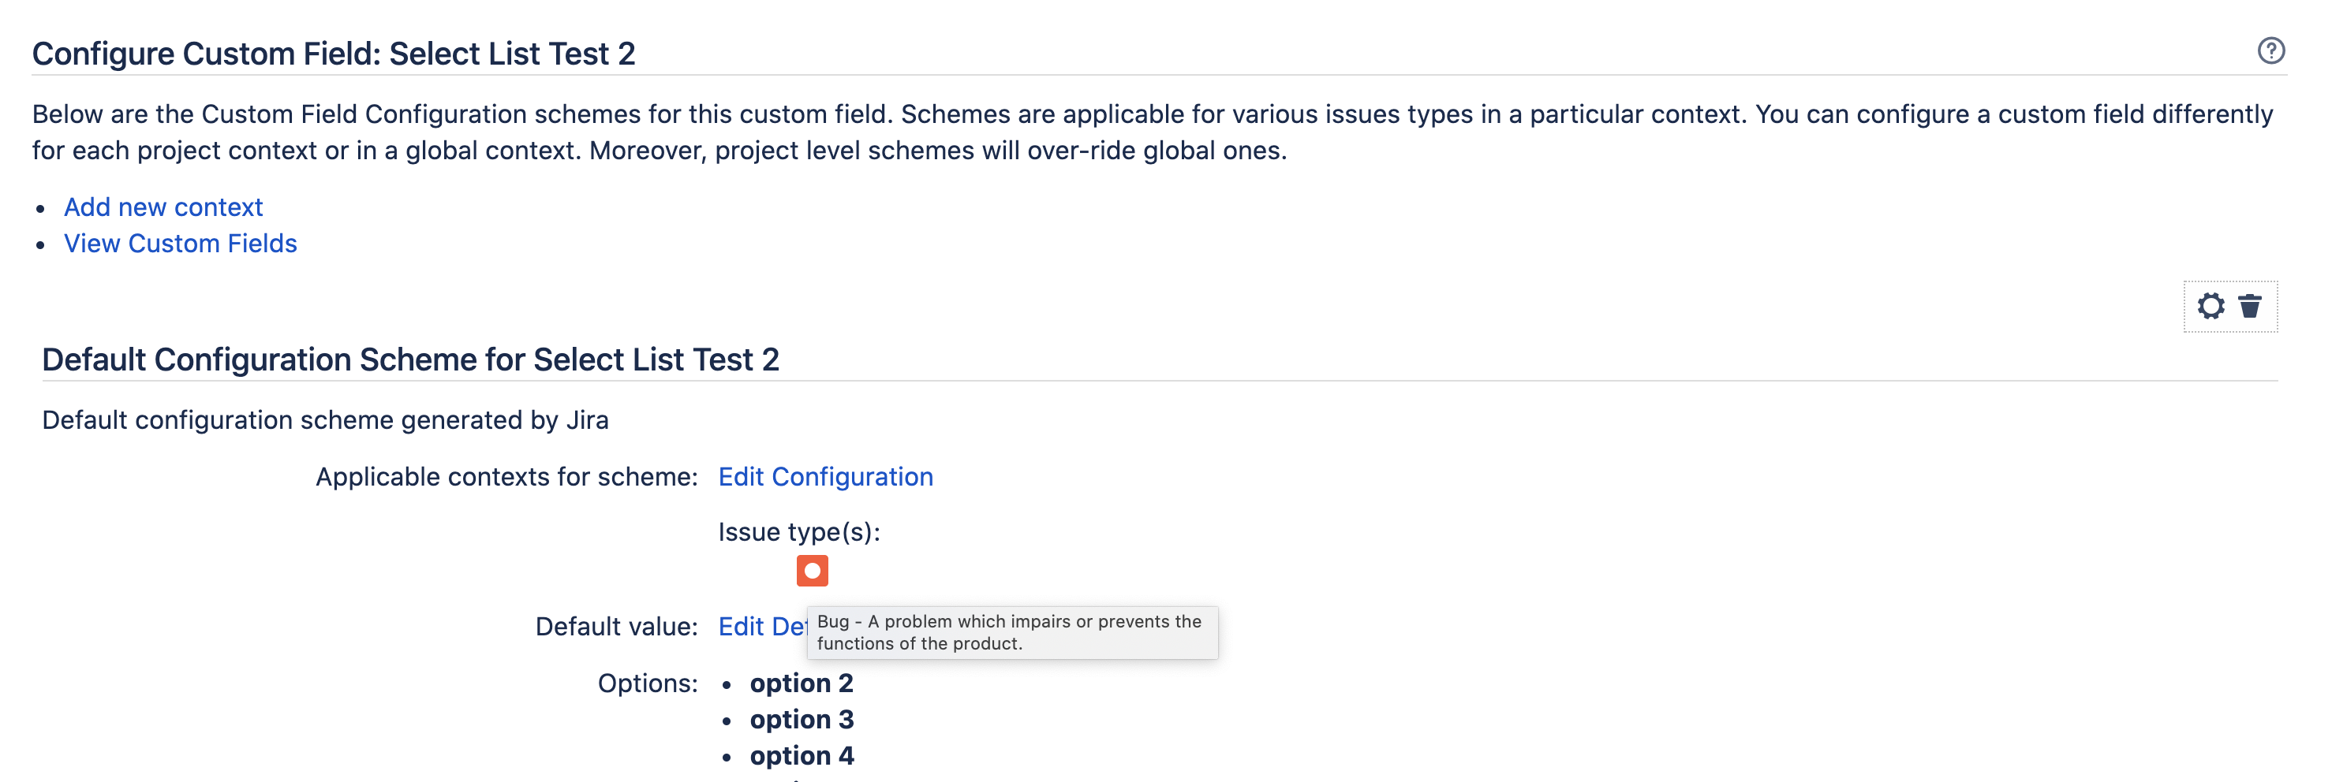Click the 'Options:' label
The image size is (2332, 782).
coord(647,683)
